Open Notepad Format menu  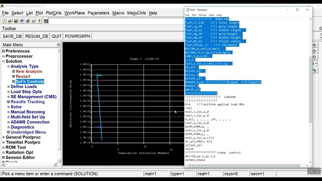202,15
